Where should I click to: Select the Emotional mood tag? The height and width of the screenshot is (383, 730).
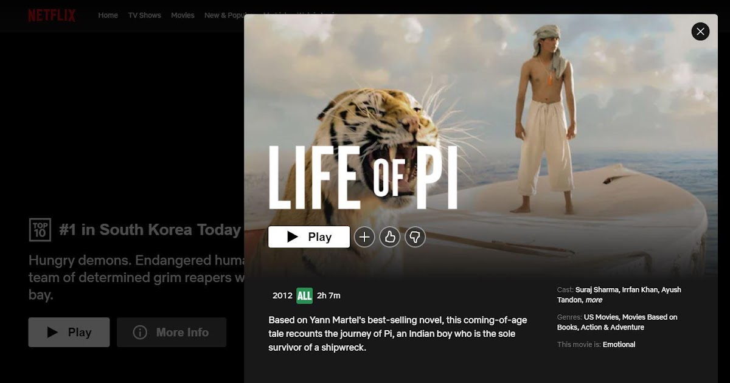619,344
